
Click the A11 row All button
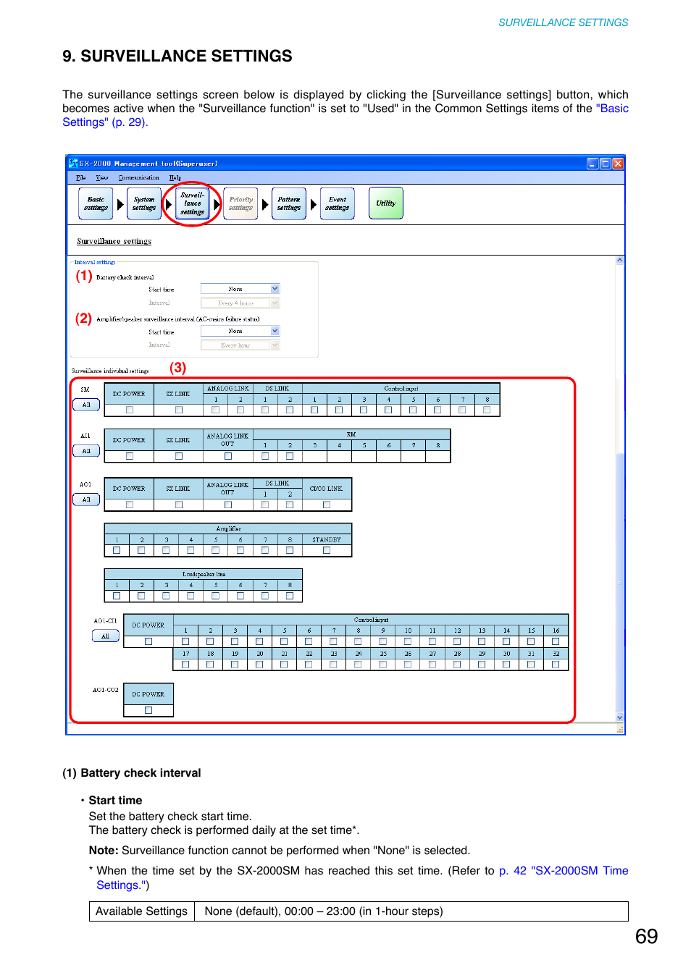pos(86,451)
